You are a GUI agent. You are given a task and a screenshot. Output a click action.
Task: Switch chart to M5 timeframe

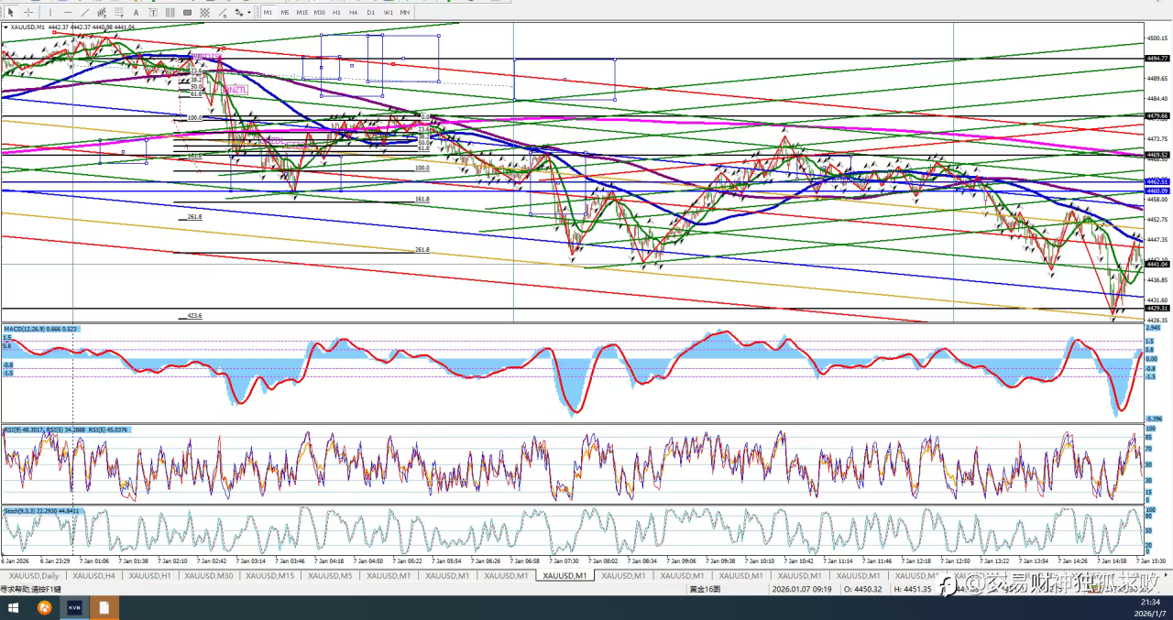[285, 13]
